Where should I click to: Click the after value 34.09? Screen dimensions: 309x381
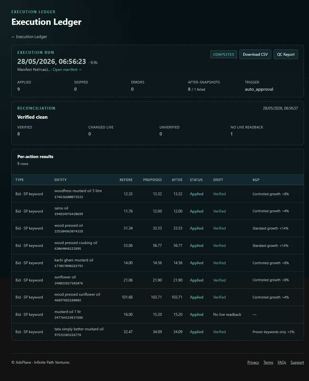[178, 332]
